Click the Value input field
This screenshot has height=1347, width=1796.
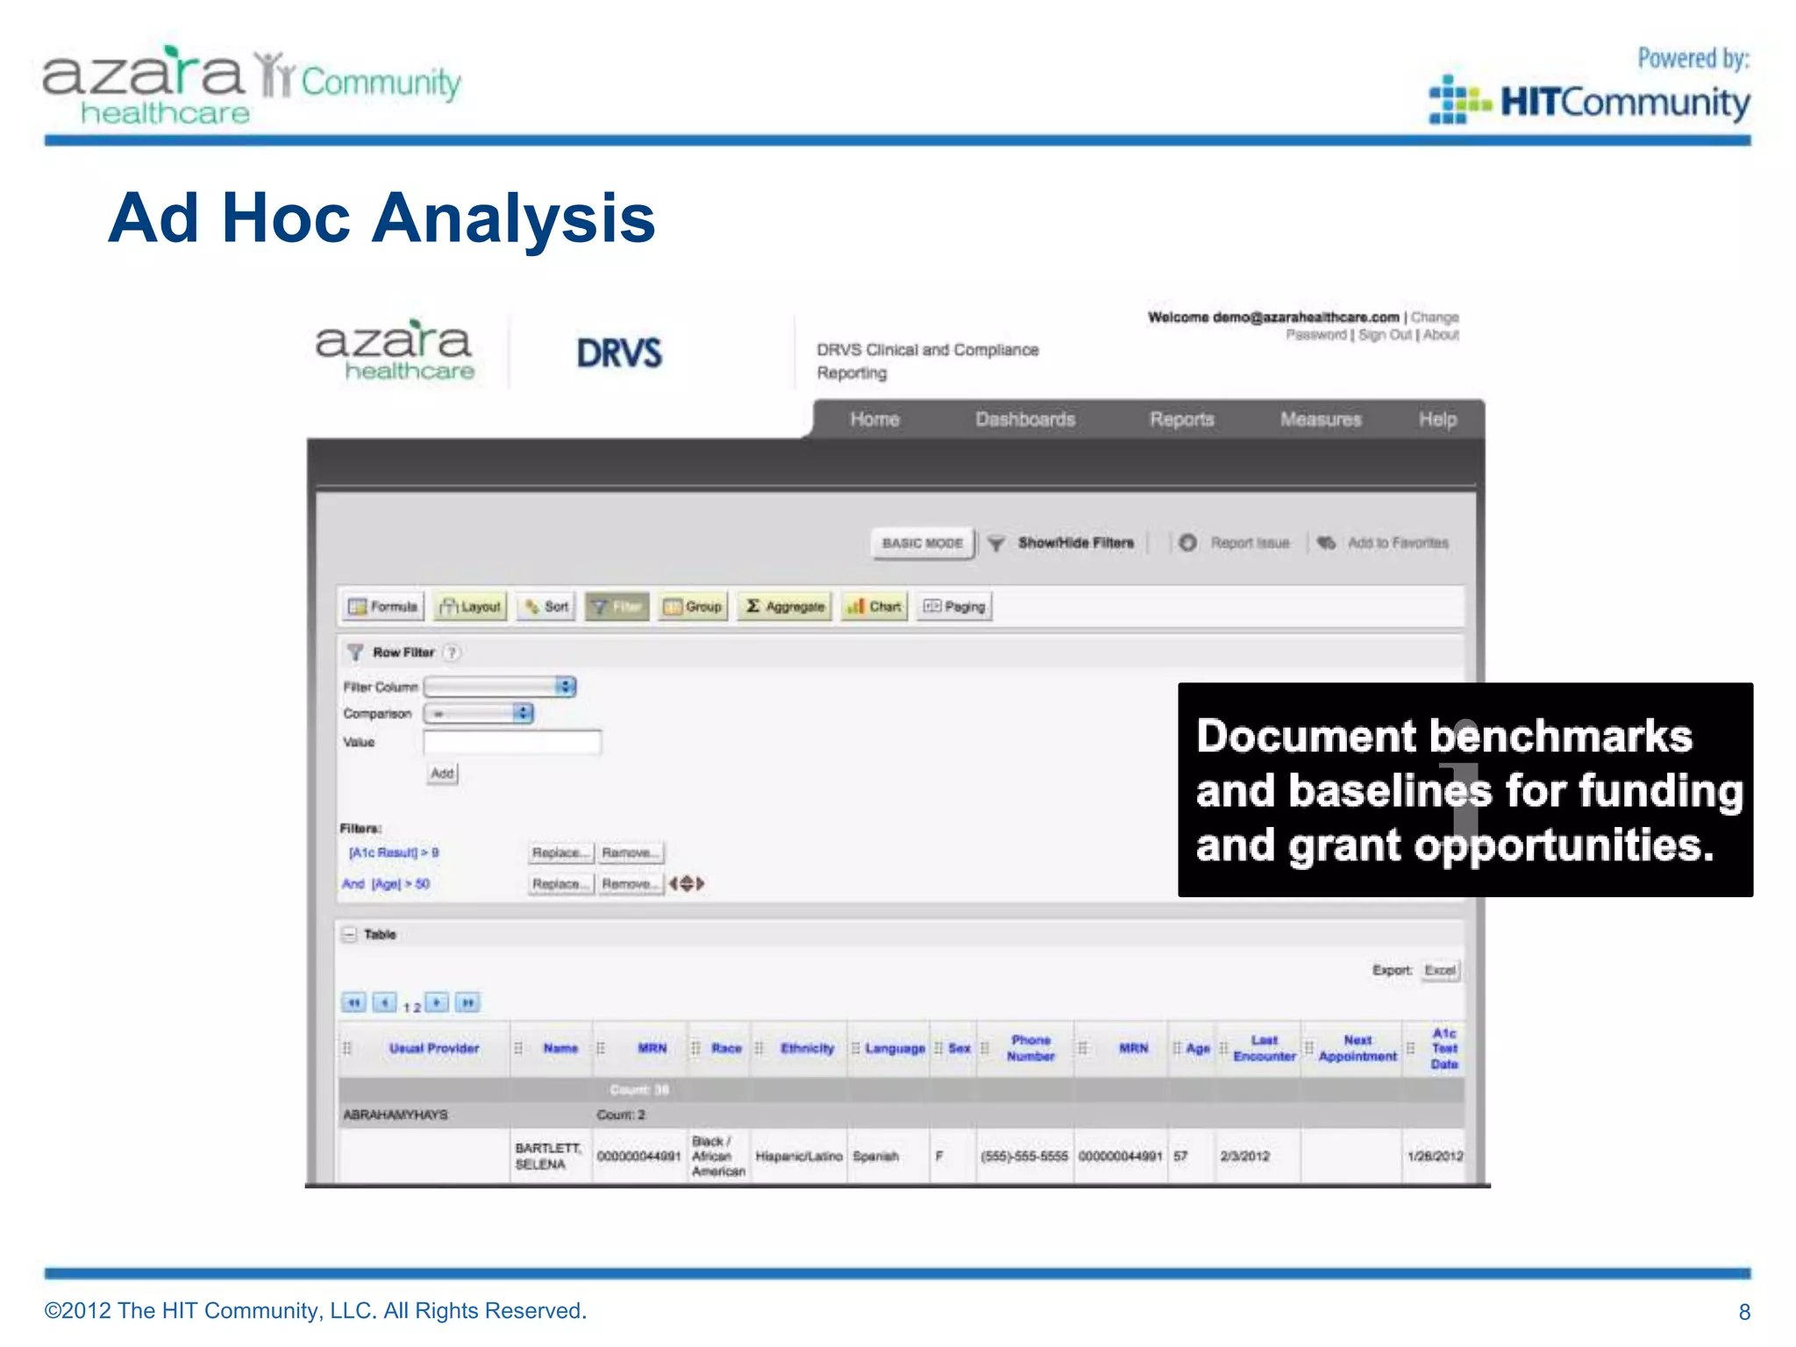(x=512, y=742)
